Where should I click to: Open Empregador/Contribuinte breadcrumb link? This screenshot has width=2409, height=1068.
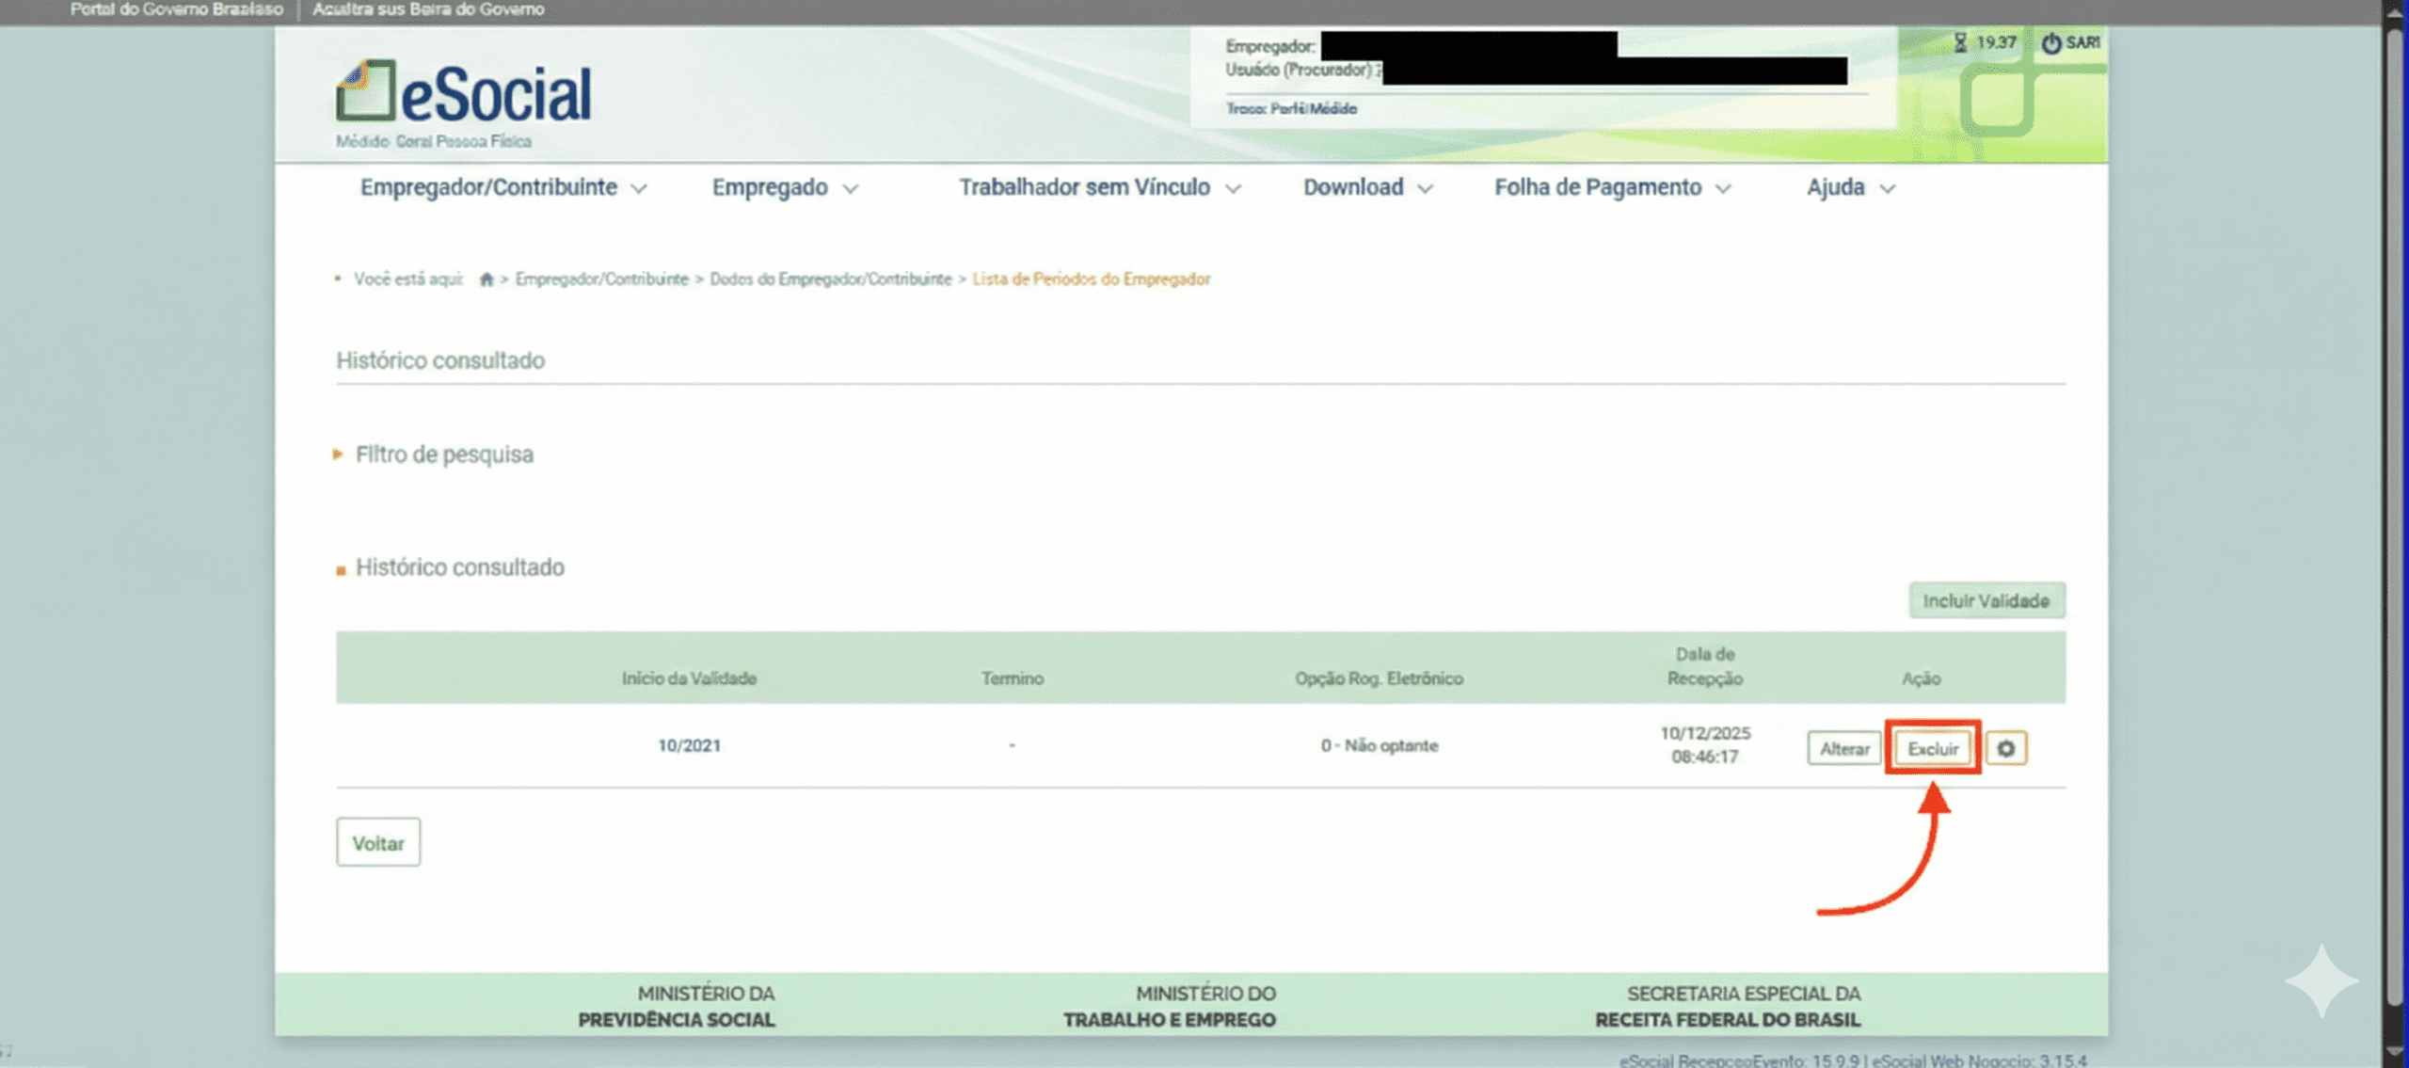[601, 279]
